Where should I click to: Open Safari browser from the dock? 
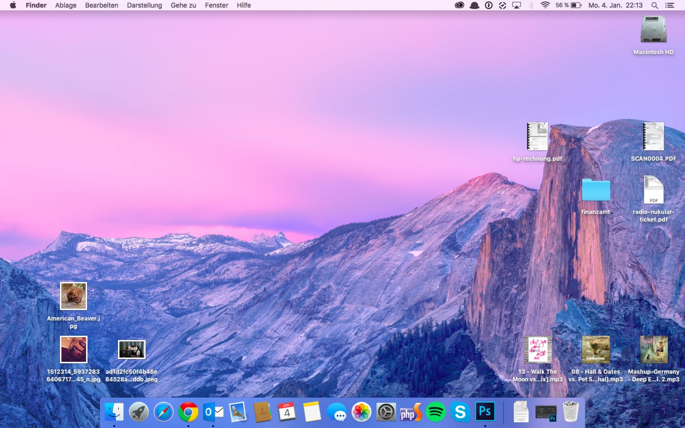pyautogui.click(x=163, y=412)
